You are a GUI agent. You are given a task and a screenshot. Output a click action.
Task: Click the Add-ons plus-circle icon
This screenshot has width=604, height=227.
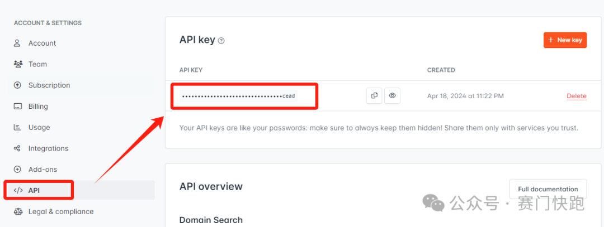[x=17, y=170]
